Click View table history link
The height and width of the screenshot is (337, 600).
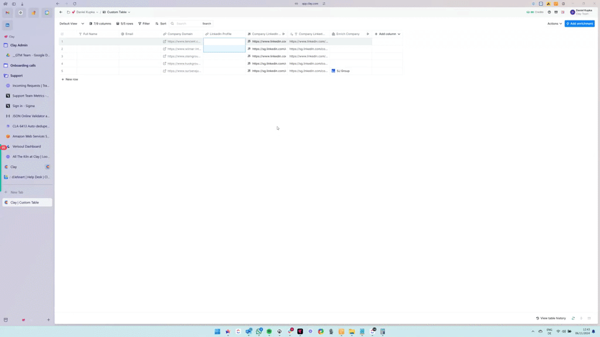point(551,318)
